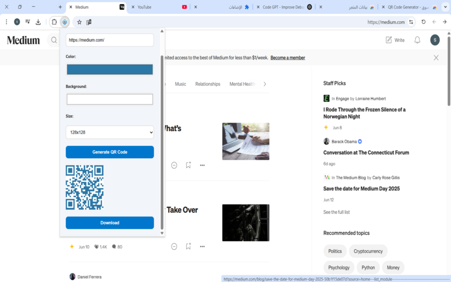Open See the full list link

click(x=337, y=212)
